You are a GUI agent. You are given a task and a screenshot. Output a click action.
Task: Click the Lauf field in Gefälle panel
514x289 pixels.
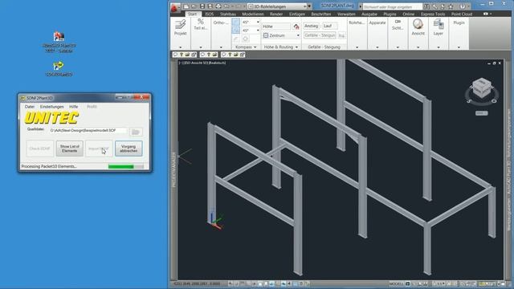[329, 26]
